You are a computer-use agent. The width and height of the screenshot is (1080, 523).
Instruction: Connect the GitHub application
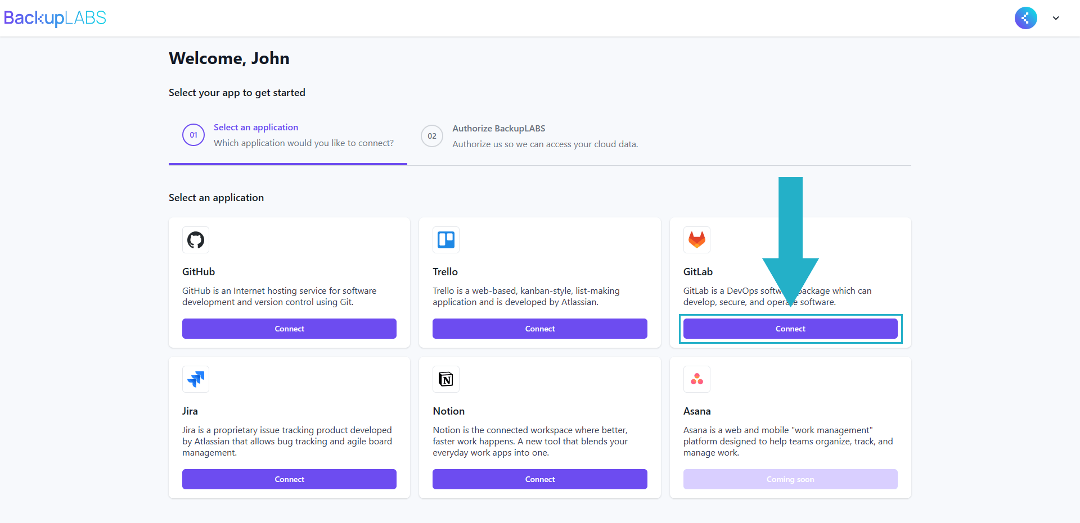tap(289, 329)
